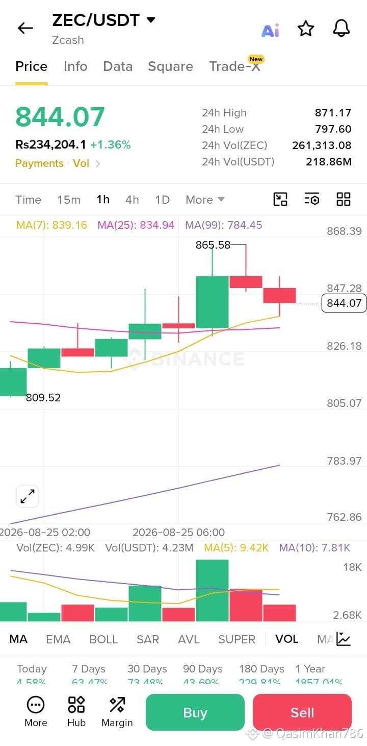Tap the Vol(USDT): 4.23M label

coord(149,548)
